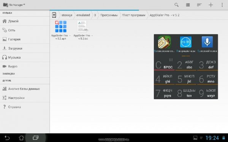Open Видео in the sidebar
228x142 pixels.
click(25, 66)
